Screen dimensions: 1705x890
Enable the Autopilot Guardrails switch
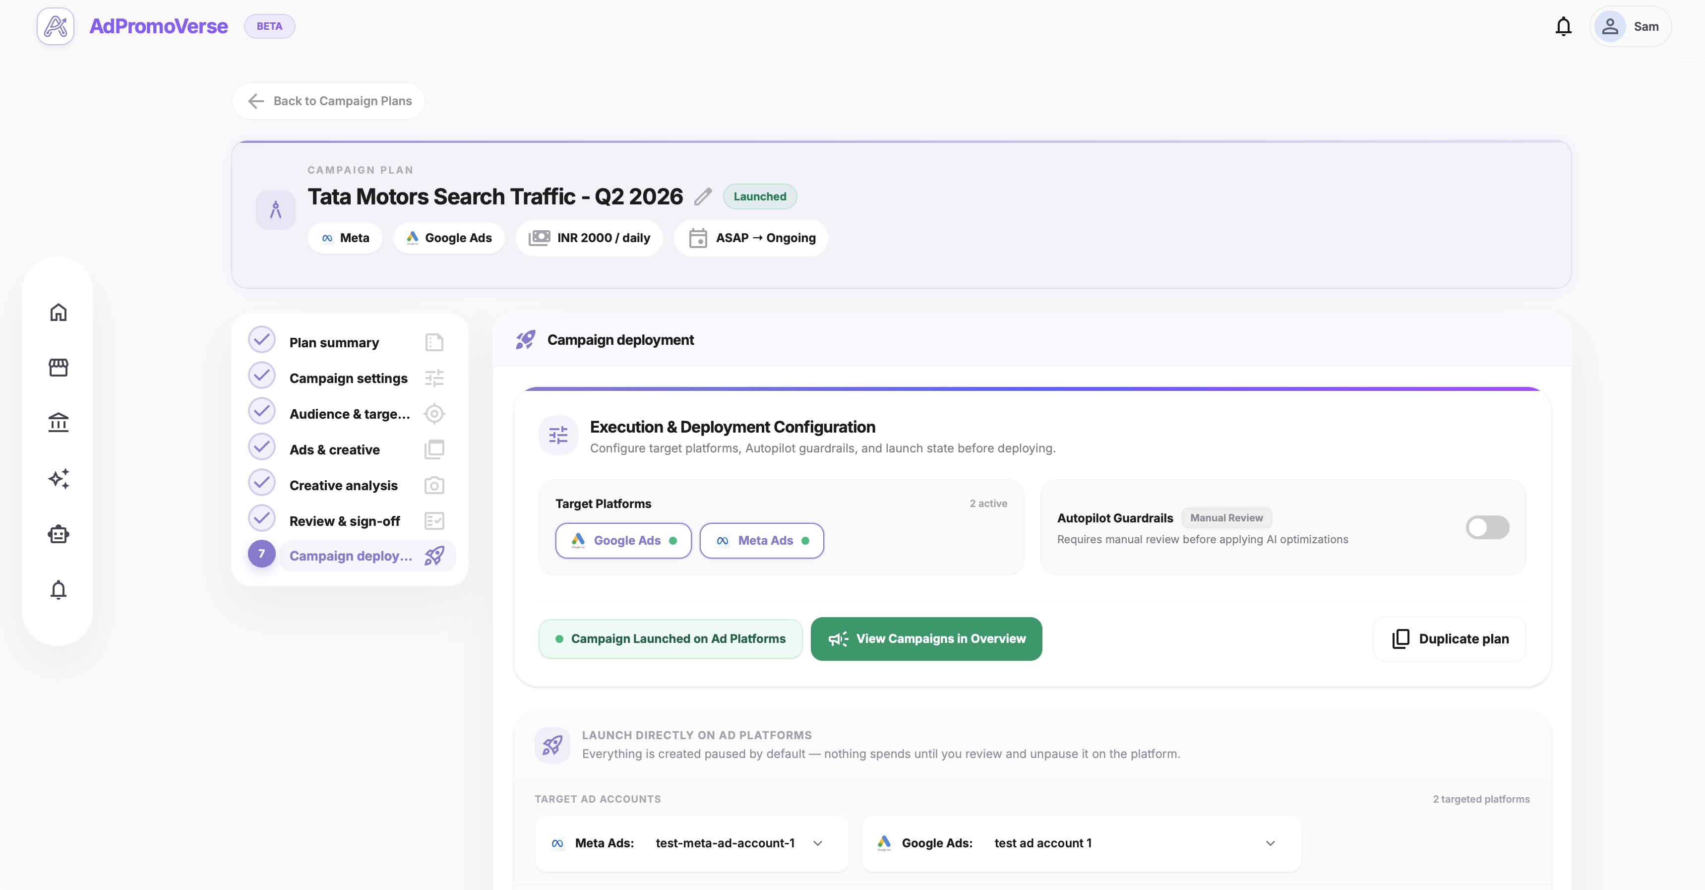pos(1487,528)
